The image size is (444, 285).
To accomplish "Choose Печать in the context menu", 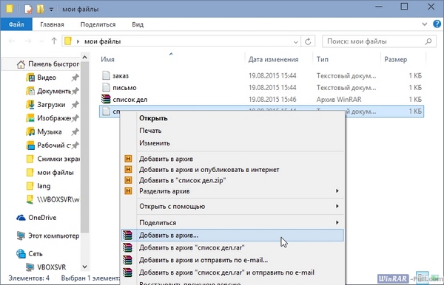I will 232,131.
